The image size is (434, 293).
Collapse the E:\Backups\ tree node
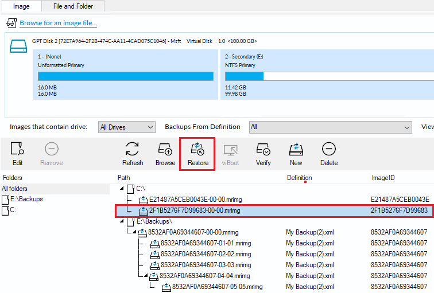tap(121, 221)
